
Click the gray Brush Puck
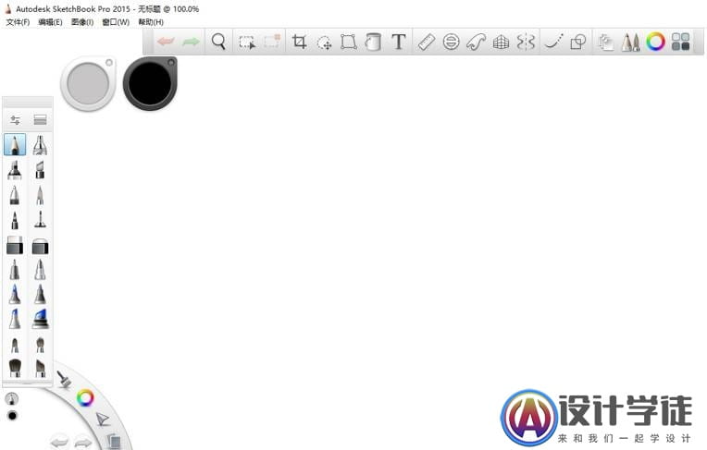(x=88, y=84)
